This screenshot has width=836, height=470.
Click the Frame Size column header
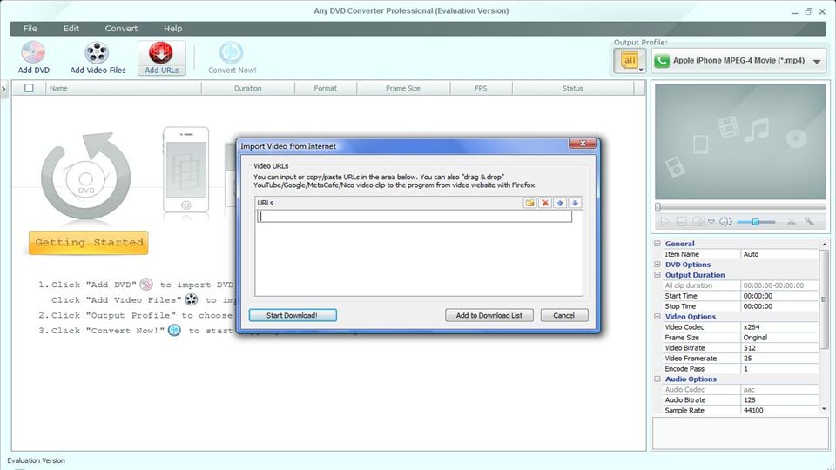click(x=403, y=88)
